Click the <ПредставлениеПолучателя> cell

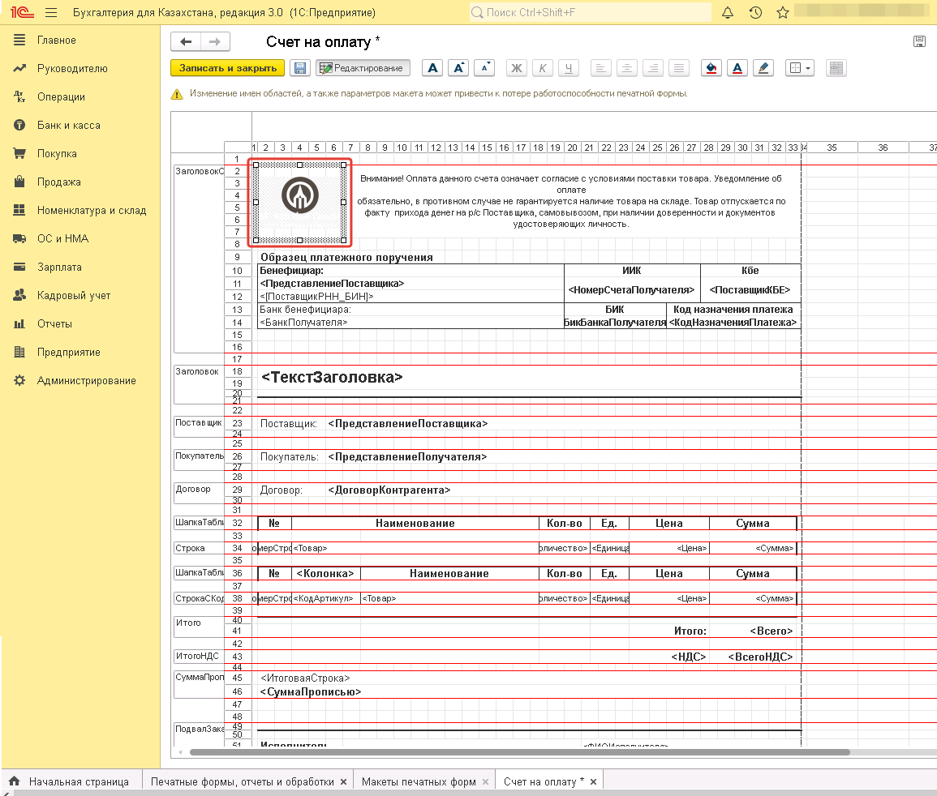point(407,457)
